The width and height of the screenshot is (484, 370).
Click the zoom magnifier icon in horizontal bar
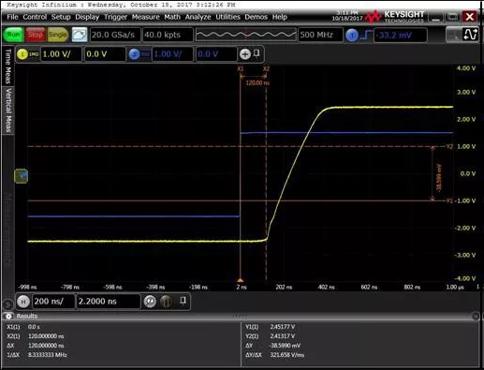pos(150,302)
